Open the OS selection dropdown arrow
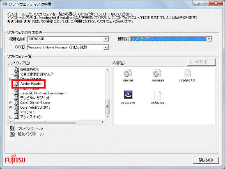Image resolution: width=225 pixels, height=169 pixels. click(x=106, y=47)
